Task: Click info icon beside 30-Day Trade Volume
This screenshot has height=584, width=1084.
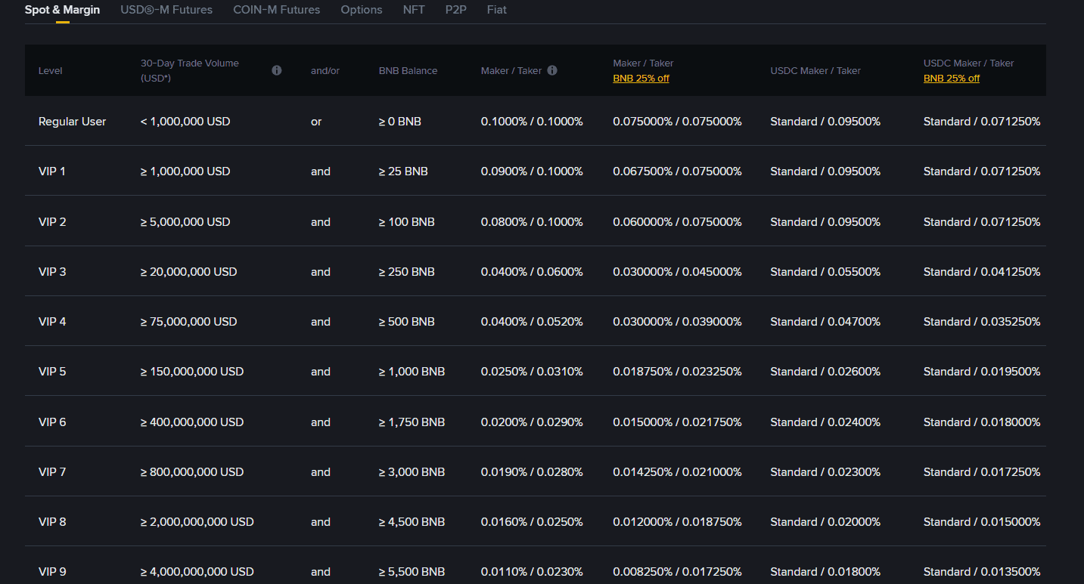Action: pos(277,70)
